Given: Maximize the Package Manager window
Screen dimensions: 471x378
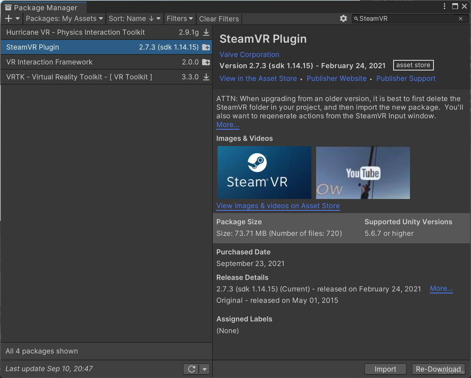Looking at the screenshot, I should [455, 6].
